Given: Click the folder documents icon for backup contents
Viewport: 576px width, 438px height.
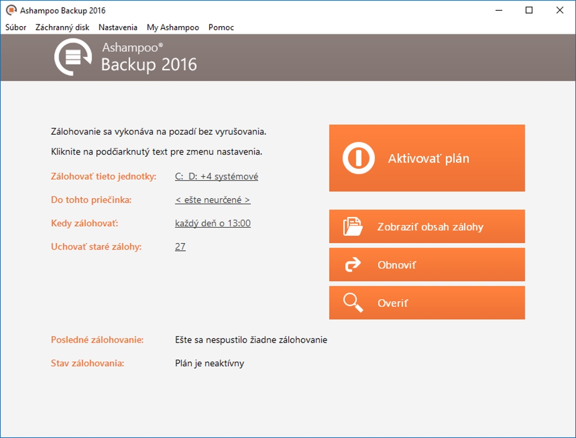Looking at the screenshot, I should [x=353, y=227].
